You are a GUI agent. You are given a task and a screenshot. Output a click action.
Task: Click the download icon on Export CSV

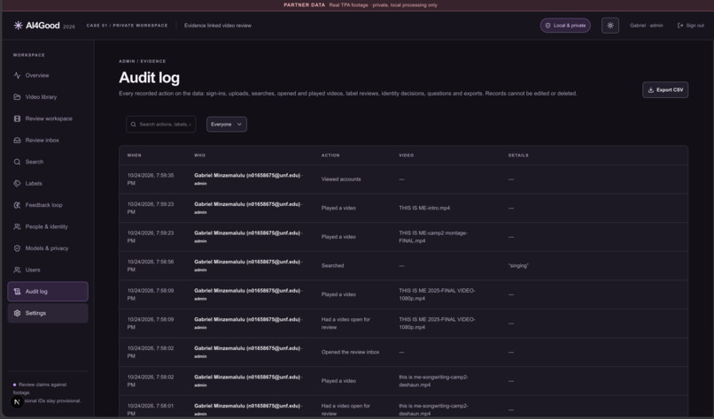coord(651,90)
